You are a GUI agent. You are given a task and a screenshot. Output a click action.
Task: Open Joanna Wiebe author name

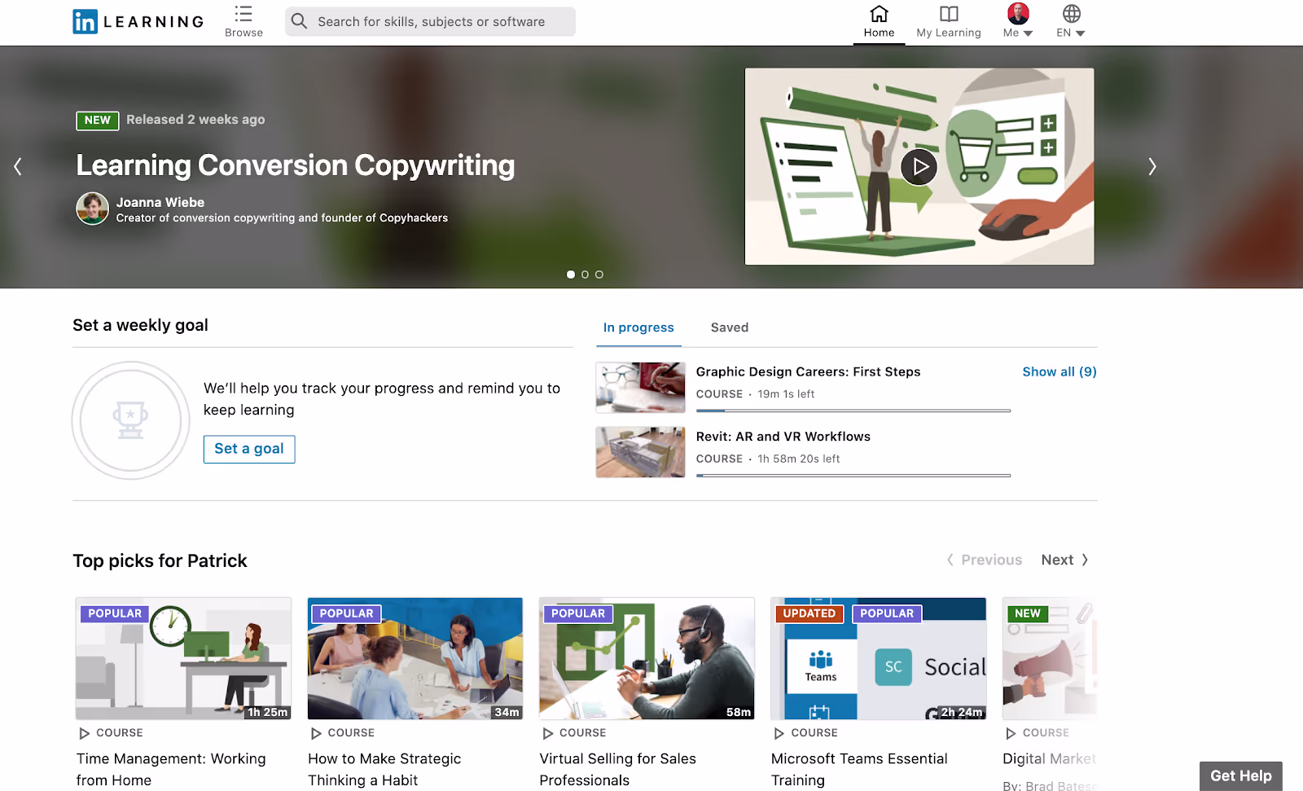click(x=160, y=202)
